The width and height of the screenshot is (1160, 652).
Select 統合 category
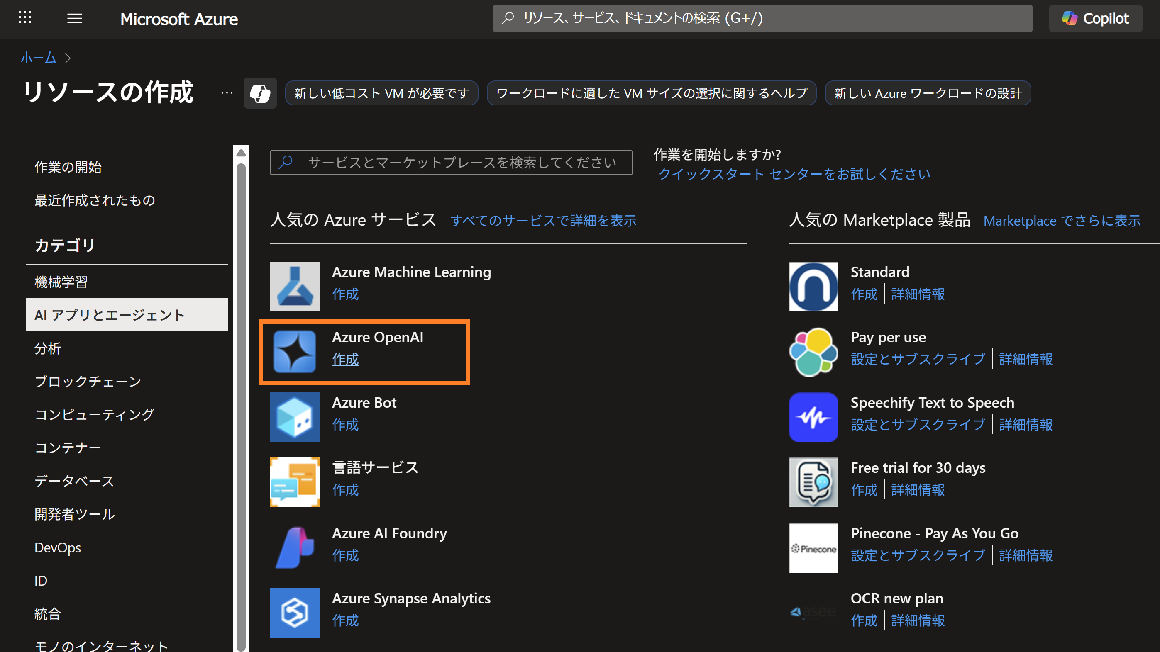tap(127, 614)
